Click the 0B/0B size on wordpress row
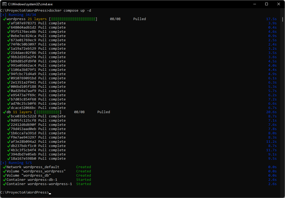This screenshot has height=198, width=285. click(115, 19)
